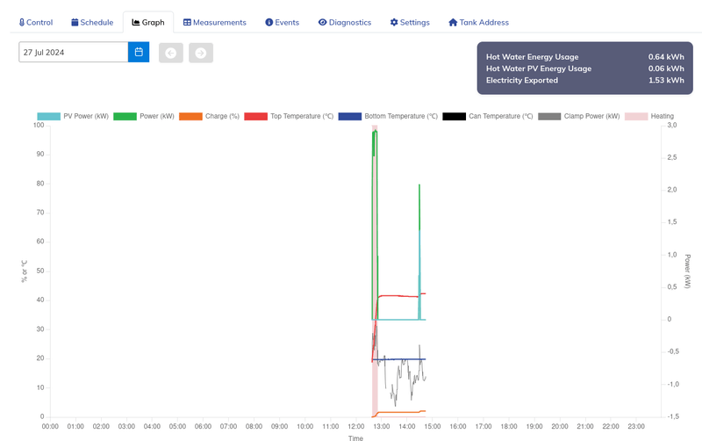Screen dimensions: 702x441
Task: Toggle the Heating legend item
Action: click(x=649, y=116)
